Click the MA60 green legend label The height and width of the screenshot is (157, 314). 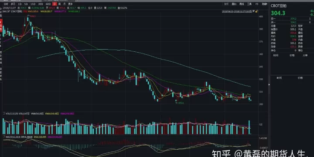tap(74, 11)
